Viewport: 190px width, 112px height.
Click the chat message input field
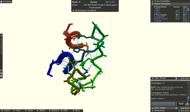[163, 104]
